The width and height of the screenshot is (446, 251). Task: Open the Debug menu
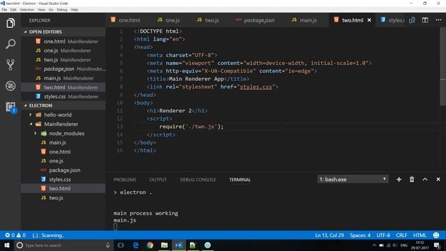(x=62, y=10)
